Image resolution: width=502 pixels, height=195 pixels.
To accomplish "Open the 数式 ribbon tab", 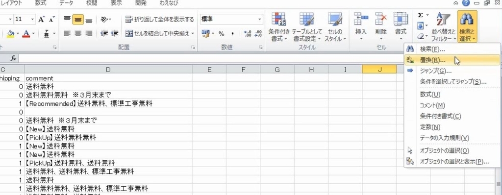I will tap(41, 3).
